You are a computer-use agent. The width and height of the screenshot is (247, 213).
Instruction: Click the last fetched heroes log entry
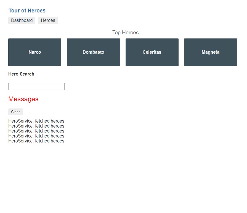(x=36, y=141)
